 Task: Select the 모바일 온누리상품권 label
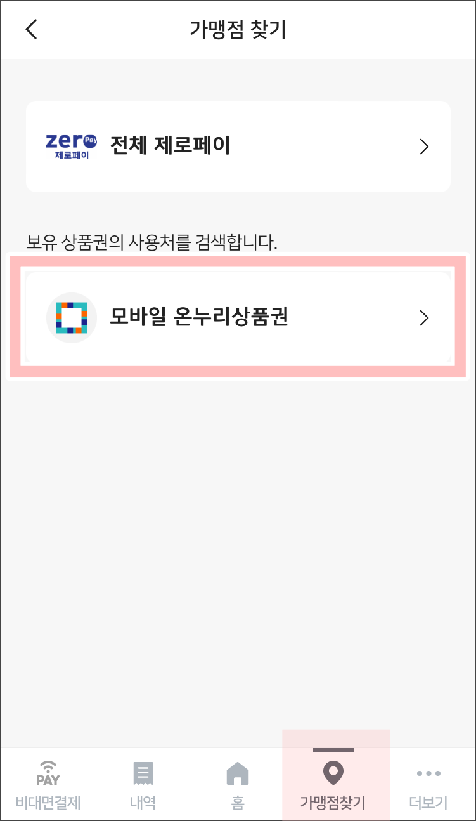[x=199, y=317]
